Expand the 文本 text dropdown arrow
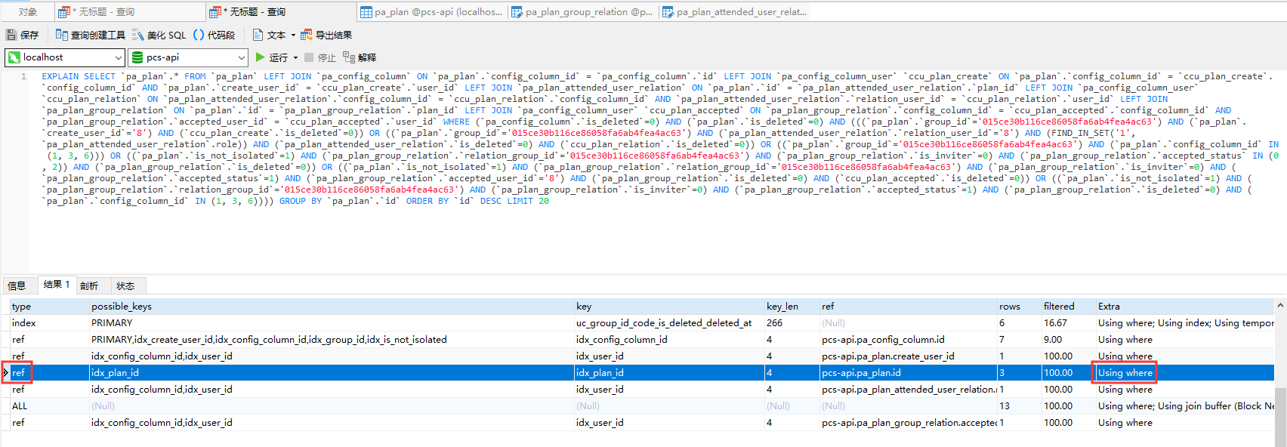The height and width of the screenshot is (447, 1287). 293,35
